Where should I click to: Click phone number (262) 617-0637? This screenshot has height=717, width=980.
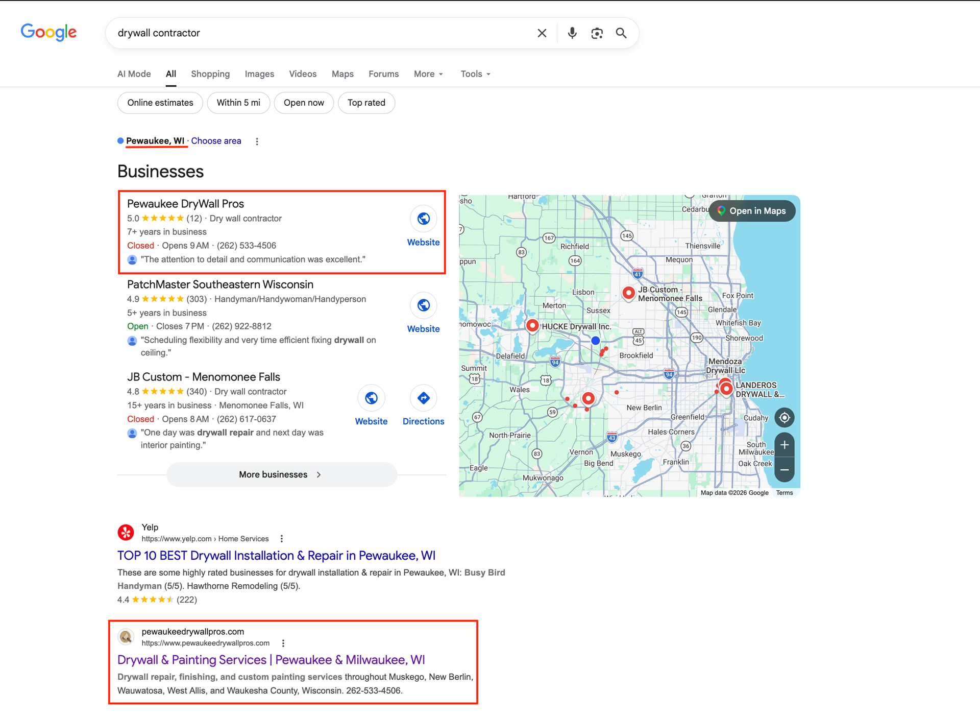[x=246, y=419]
